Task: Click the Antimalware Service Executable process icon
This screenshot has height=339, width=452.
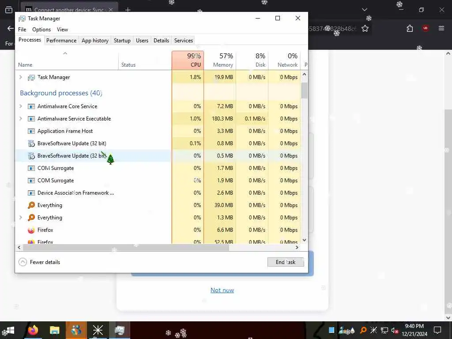Action: 31,119
